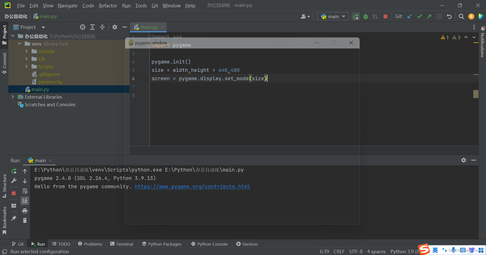Show Git history clock icon
Image resolution: width=486 pixels, height=255 pixels.
439,16
